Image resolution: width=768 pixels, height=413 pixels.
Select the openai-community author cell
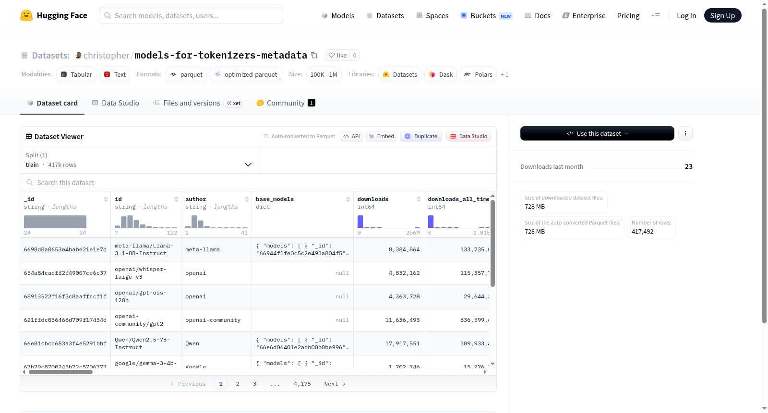pos(216,320)
